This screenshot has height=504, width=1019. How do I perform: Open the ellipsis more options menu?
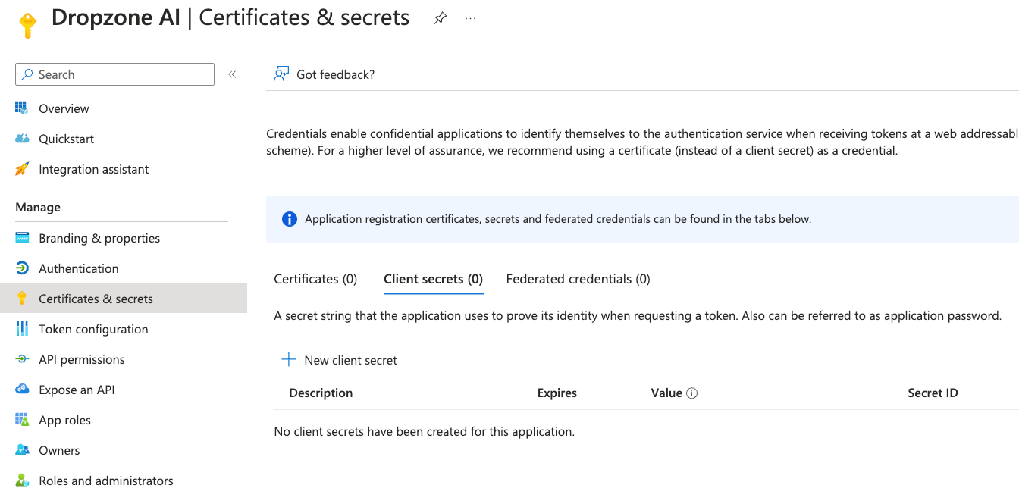[x=471, y=19]
